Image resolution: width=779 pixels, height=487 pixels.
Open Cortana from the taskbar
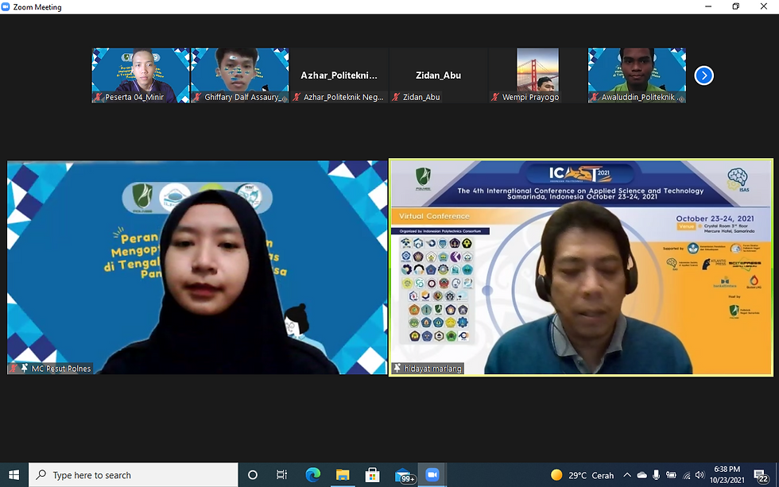pyautogui.click(x=253, y=475)
